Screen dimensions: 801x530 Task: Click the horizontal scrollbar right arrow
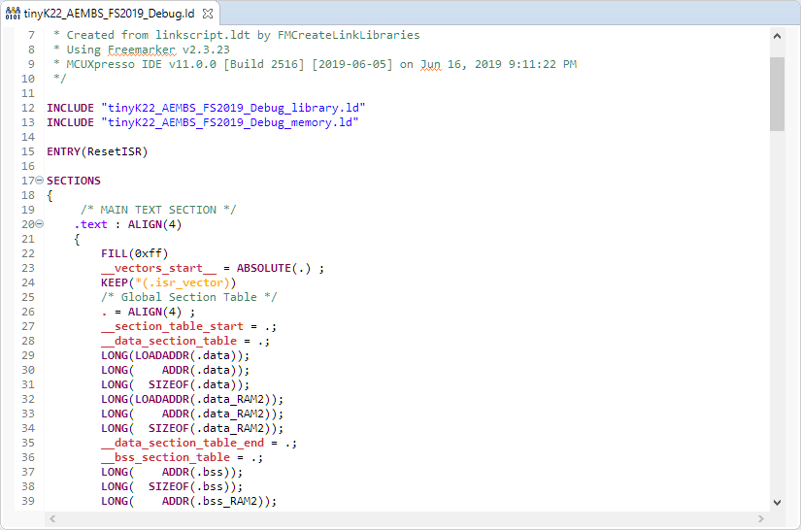click(x=760, y=518)
